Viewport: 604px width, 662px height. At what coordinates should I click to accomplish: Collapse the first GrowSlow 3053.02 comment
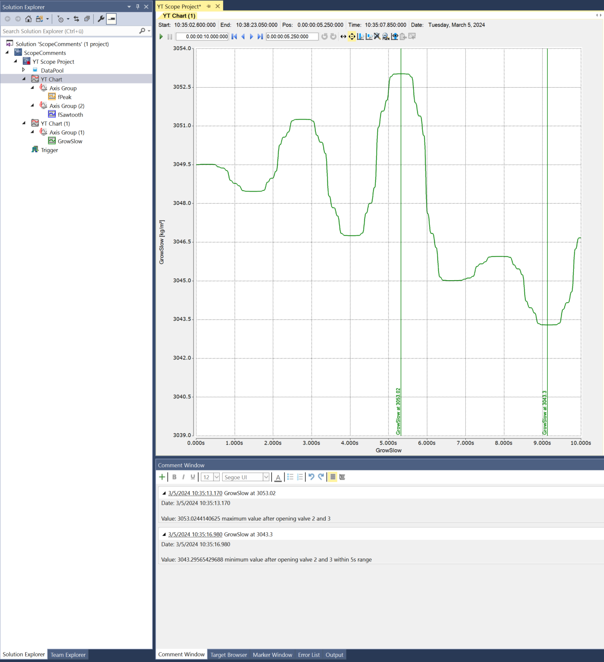pyautogui.click(x=164, y=493)
